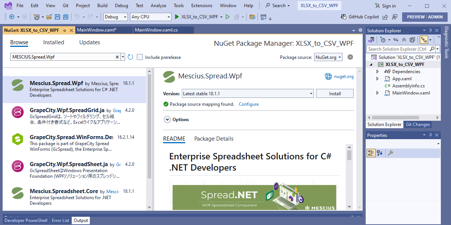
Task: Open the Git Changes tab
Action: click(418, 124)
